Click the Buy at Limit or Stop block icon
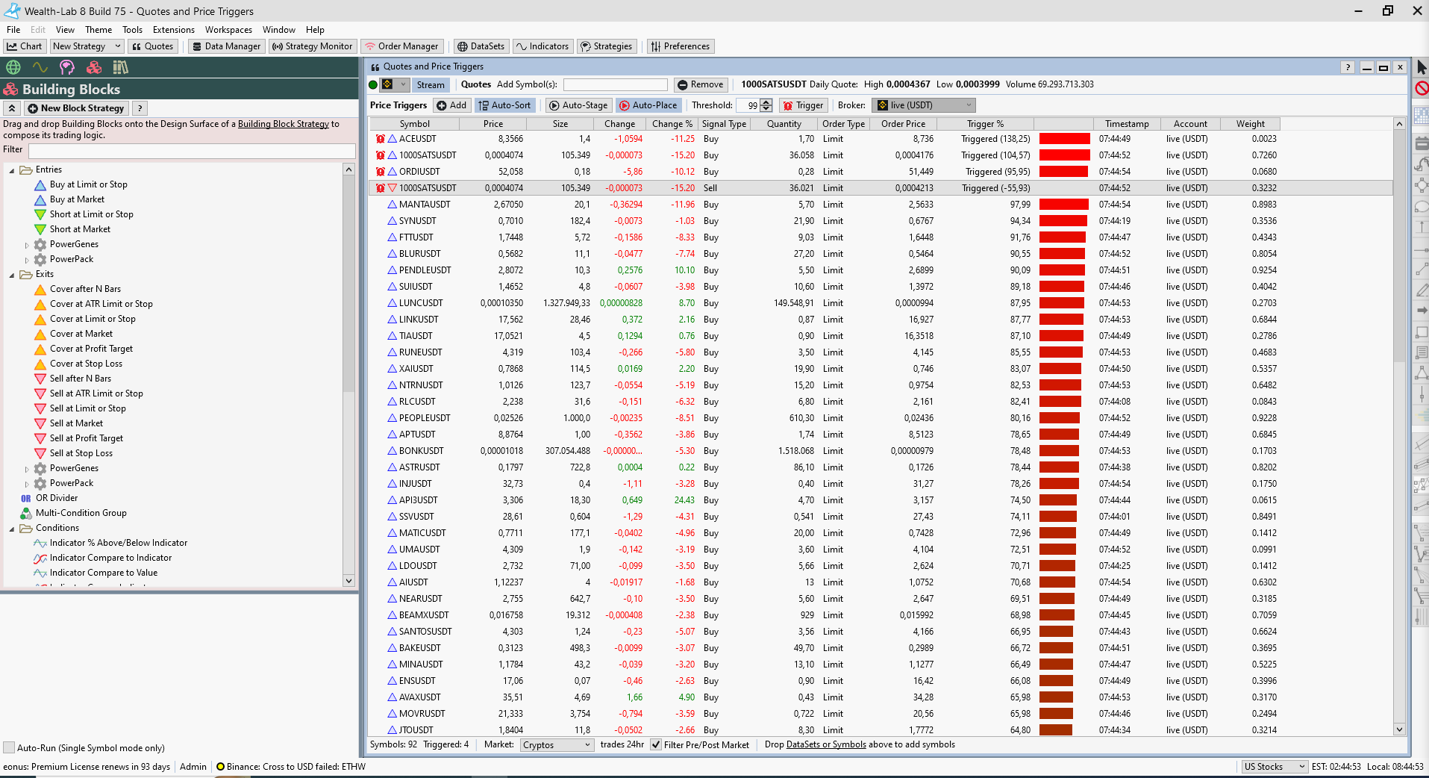Viewport: 1429px width, 778px height. (40, 184)
